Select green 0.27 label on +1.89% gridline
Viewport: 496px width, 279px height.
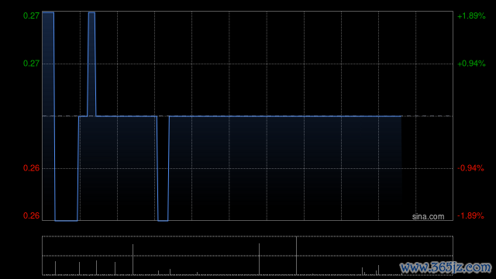click(31, 15)
